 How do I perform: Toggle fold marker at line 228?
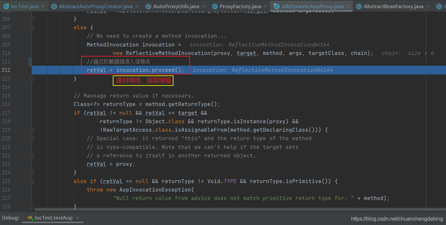pos(32,206)
